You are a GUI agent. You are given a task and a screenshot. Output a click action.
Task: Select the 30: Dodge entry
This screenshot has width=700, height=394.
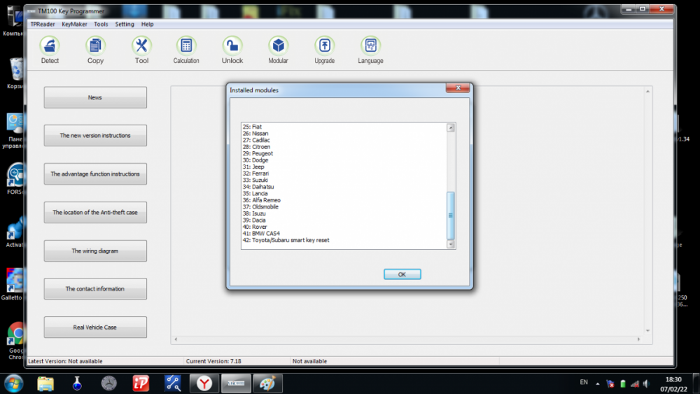click(x=255, y=160)
